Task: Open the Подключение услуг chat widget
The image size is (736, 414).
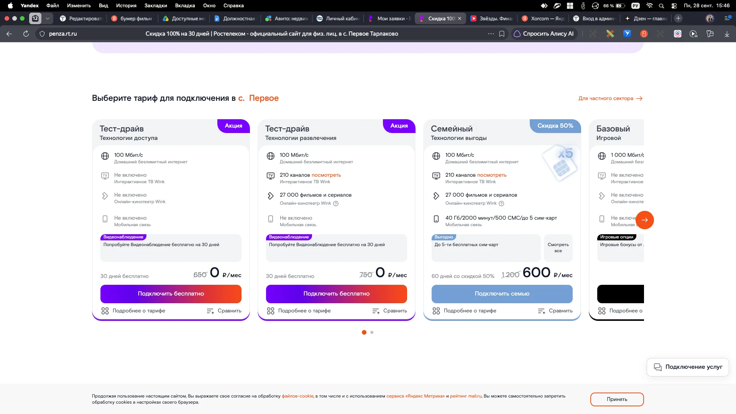Action: tap(688, 367)
